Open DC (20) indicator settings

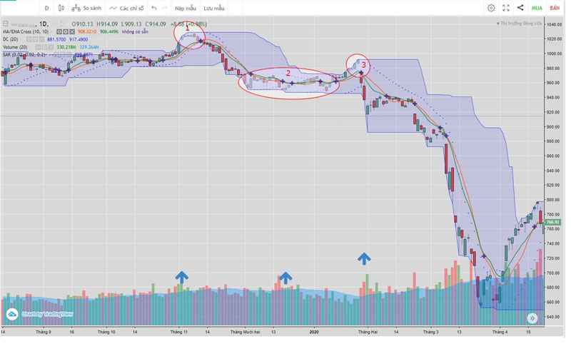click(x=36, y=39)
